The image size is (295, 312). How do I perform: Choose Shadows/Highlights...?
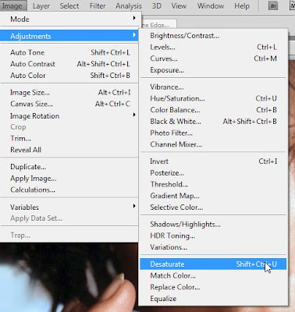pos(213,224)
